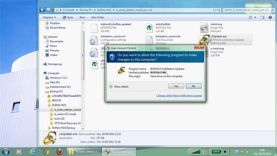
Task: Open Windows Start button
Action: (6, 152)
